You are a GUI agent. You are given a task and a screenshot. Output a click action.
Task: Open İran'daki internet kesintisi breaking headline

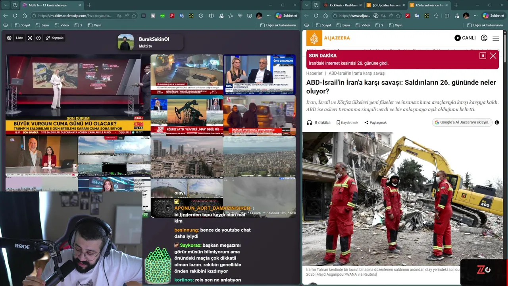[348, 63]
